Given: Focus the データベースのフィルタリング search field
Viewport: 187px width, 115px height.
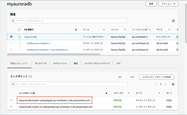Looking at the screenshot, I should (x=69, y=21).
